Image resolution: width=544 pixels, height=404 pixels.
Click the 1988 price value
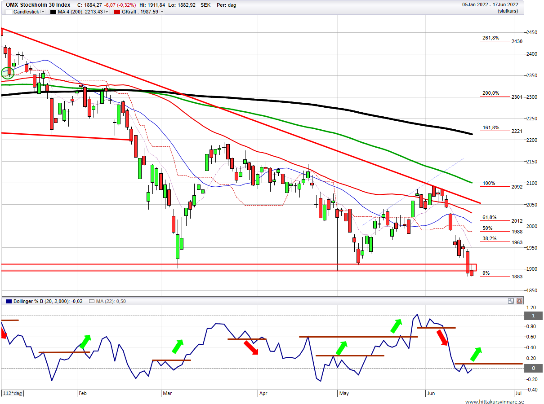(517, 232)
